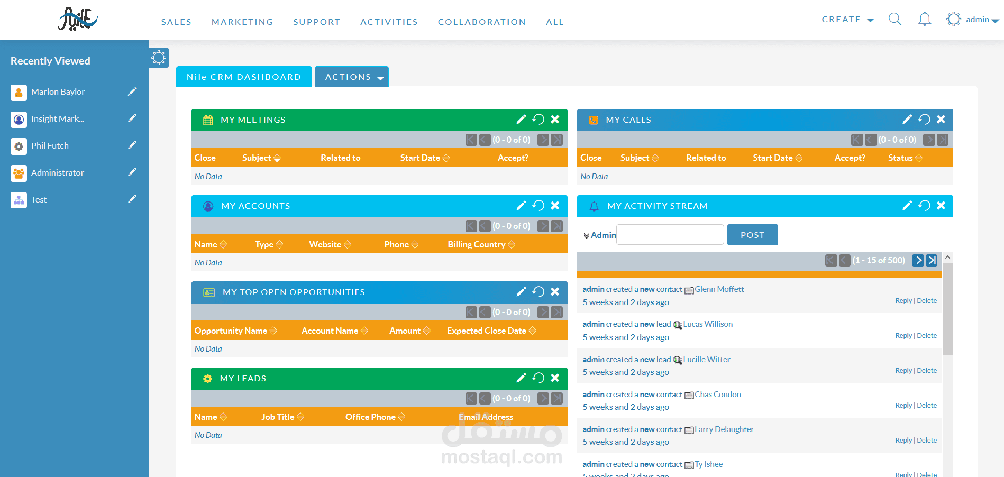The width and height of the screenshot is (1004, 477).
Task: Edit the My Accounts dashlet
Action: pyautogui.click(x=521, y=205)
